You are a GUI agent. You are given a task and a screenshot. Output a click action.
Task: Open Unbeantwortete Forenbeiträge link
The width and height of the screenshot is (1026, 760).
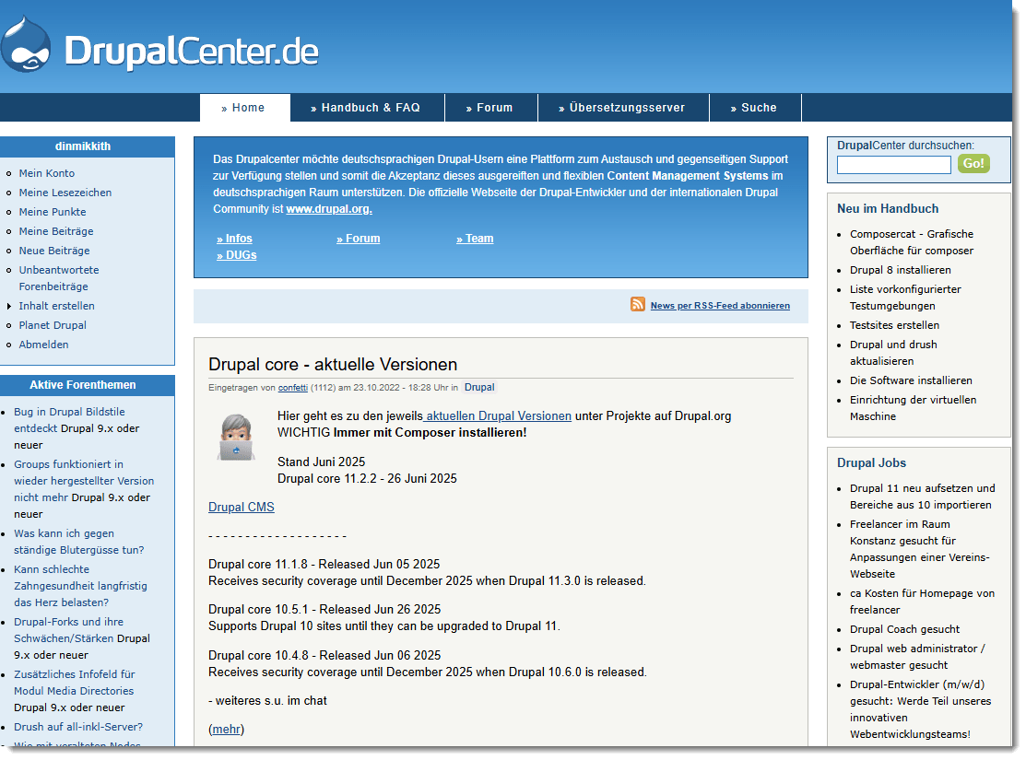pyautogui.click(x=59, y=278)
